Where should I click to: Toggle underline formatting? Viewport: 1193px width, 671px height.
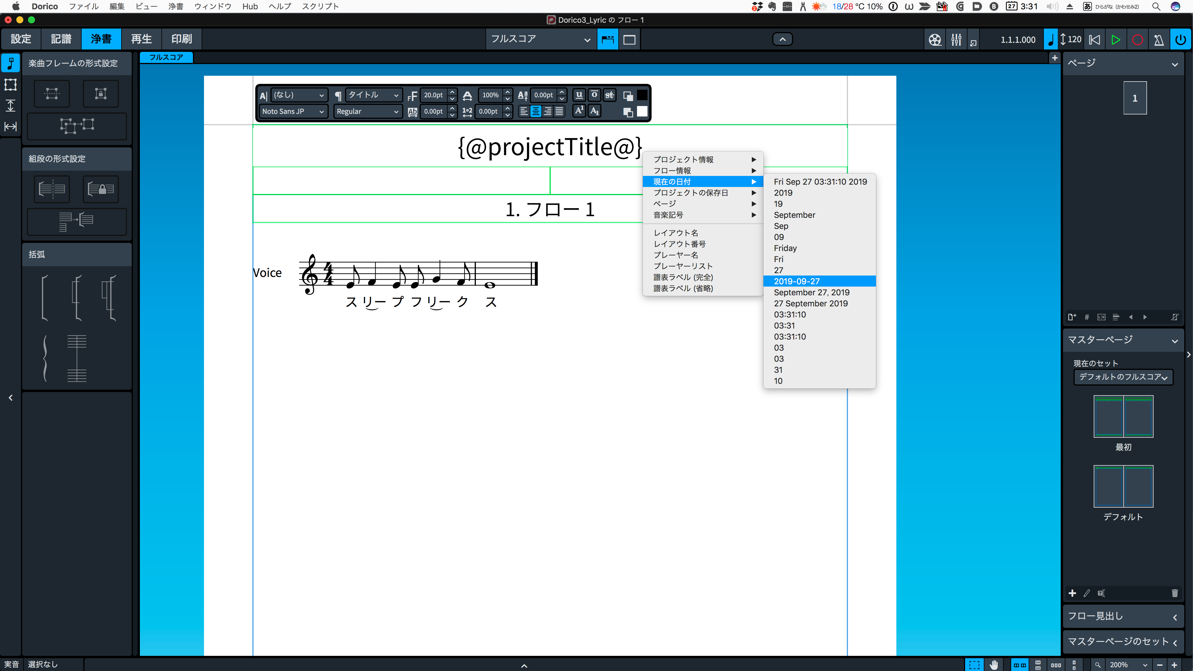click(579, 95)
